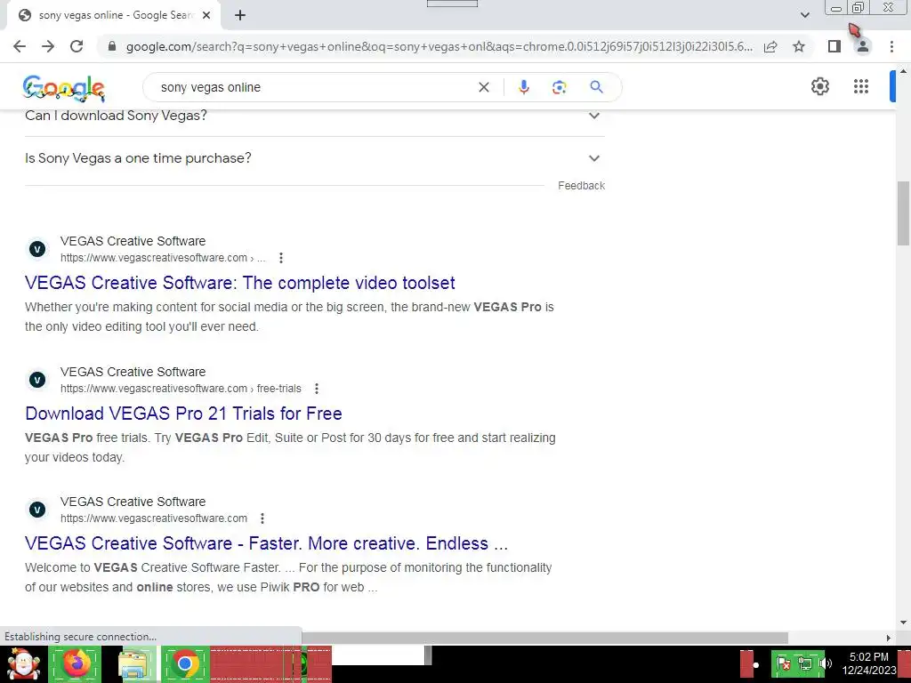This screenshot has height=683, width=911.
Task: Click favicon of the Faster More creative result
Action: click(x=37, y=510)
